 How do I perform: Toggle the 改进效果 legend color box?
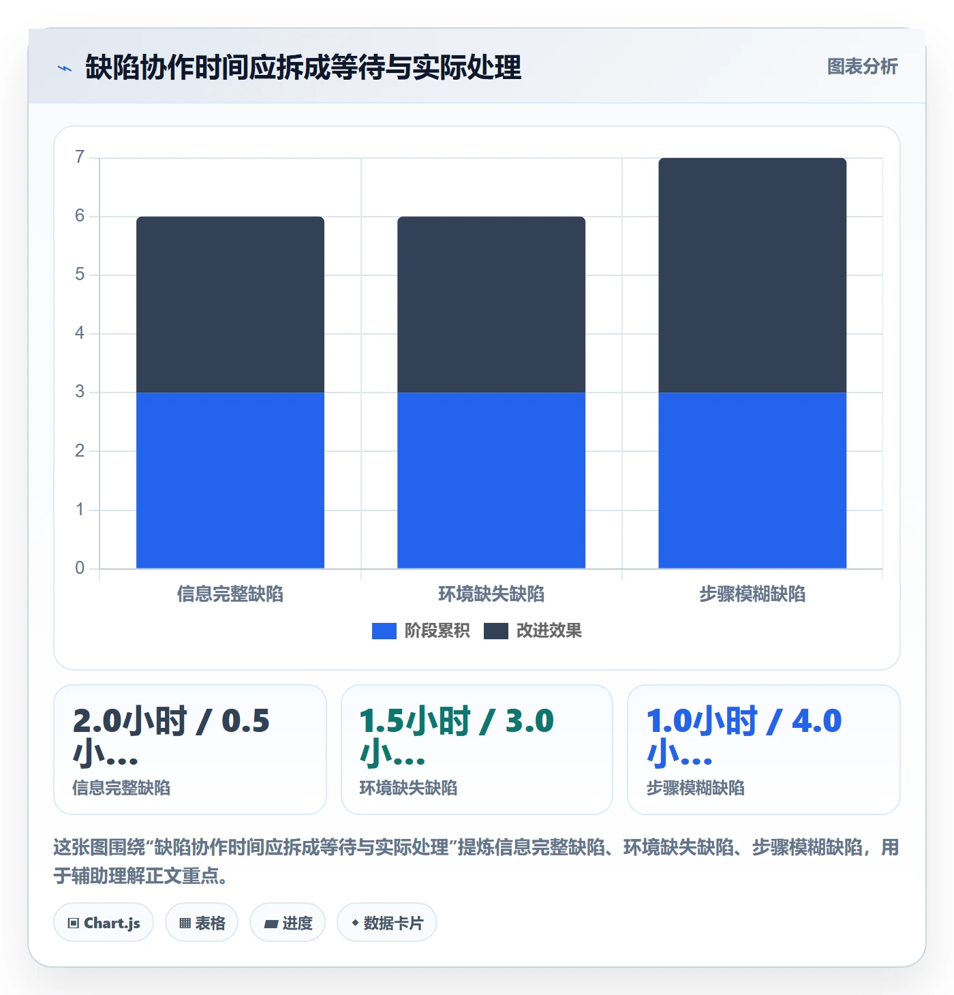click(495, 631)
